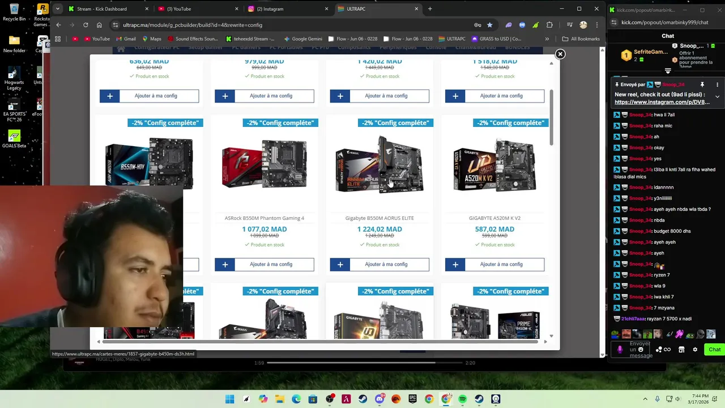Open chat shop icon
This screenshot has width=725, height=408.
(x=681, y=349)
